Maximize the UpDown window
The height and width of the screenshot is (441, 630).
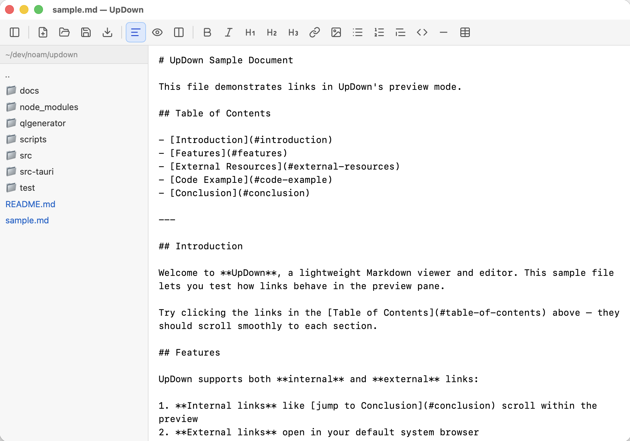point(39,9)
